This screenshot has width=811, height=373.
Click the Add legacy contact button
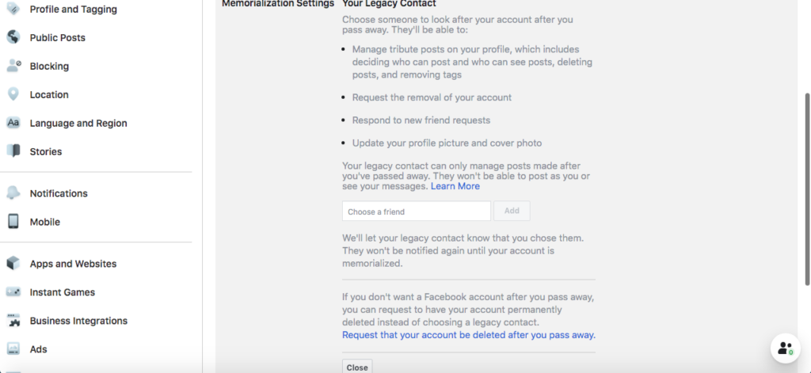pyautogui.click(x=512, y=211)
